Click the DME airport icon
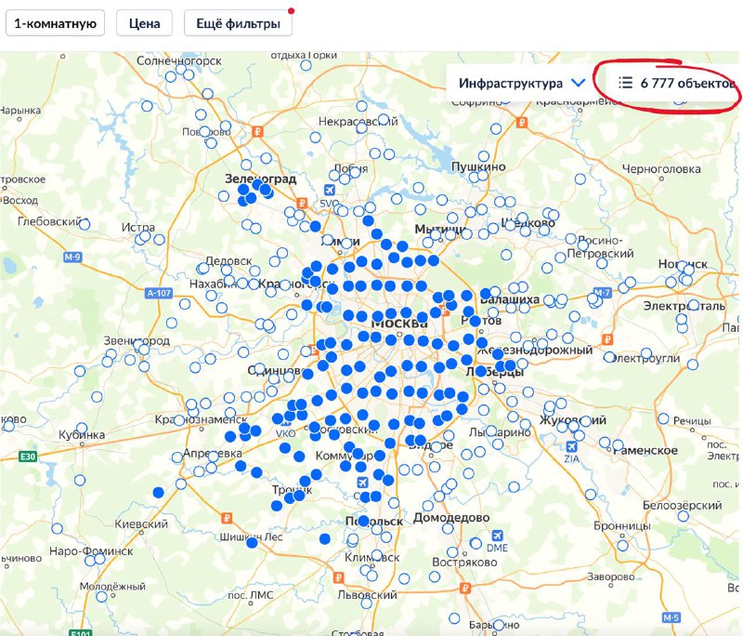The height and width of the screenshot is (636, 743). click(x=497, y=536)
